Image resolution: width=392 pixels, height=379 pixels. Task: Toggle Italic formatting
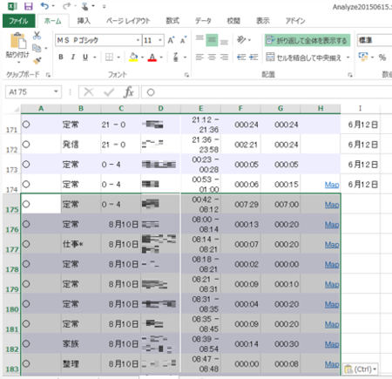73,58
